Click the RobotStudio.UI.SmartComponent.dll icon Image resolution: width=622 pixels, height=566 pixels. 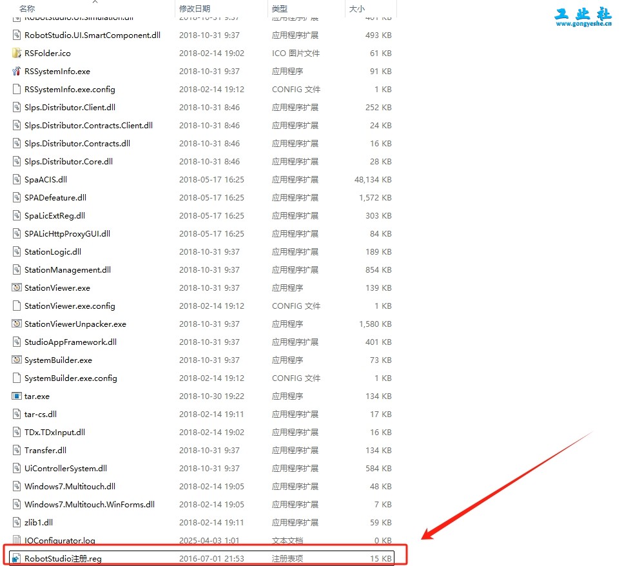tap(16, 35)
